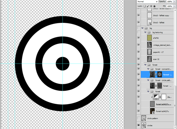Select the scan 32 layer name
The width and height of the screenshot is (177, 129).
(156, 59)
